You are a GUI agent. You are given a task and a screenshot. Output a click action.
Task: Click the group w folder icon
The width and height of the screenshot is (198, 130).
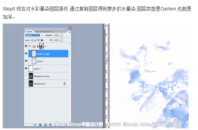tap(34, 46)
